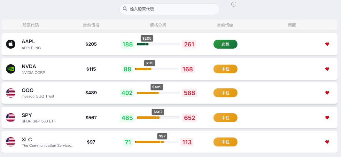The image size is (341, 157).
Task: Click the magnifier search icon
Action: click(x=125, y=9)
